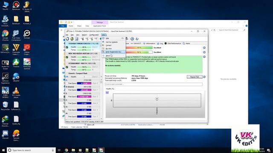Switch to the Disk Performance tab
This screenshot has height=153, width=273.
173,43
